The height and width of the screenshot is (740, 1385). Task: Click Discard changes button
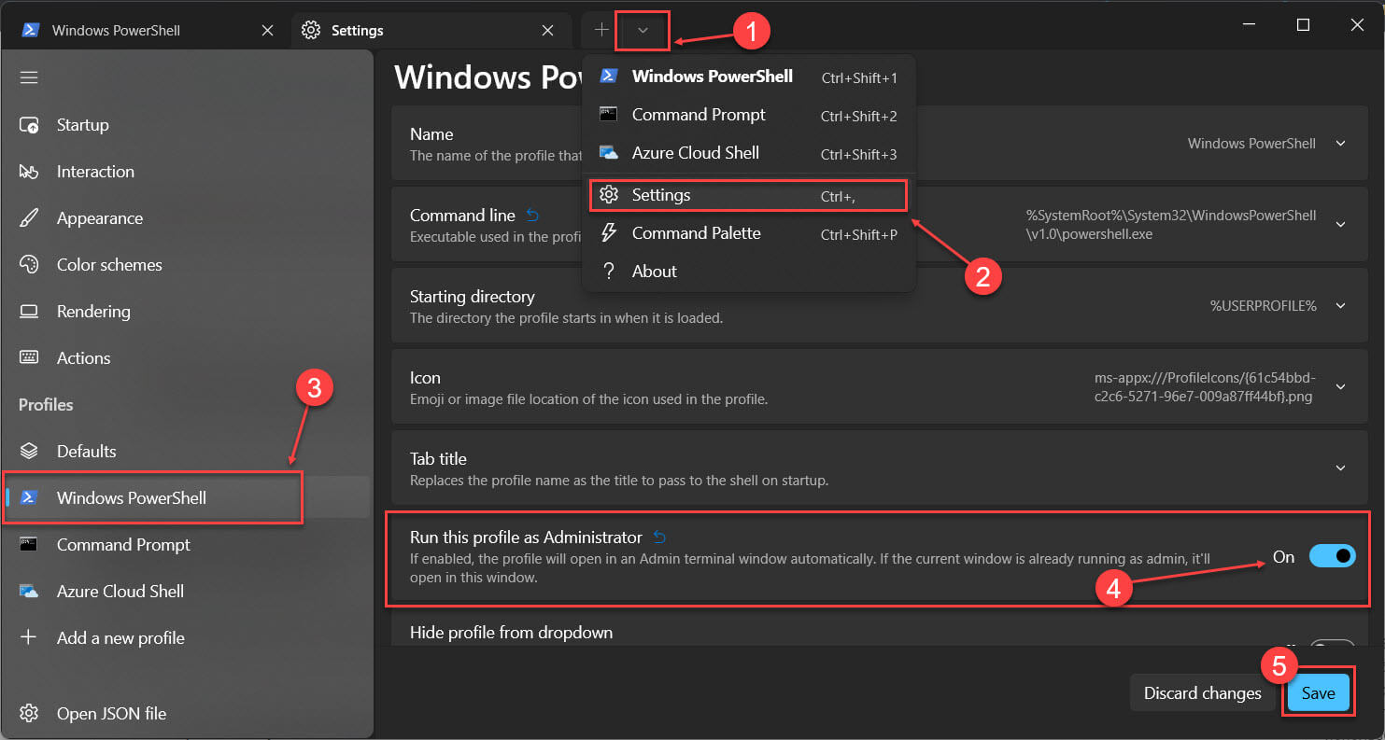1203,693
